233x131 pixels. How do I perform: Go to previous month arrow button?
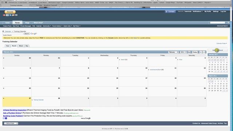point(201,52)
